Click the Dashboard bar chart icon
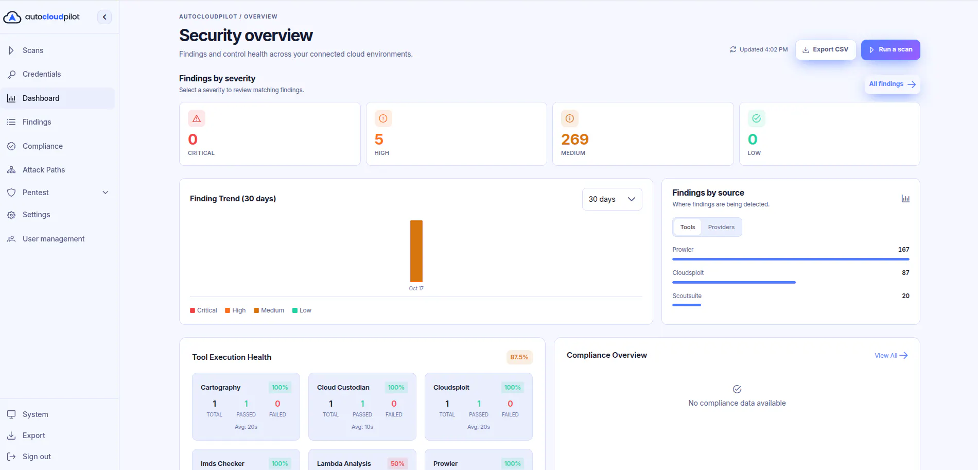 pos(11,98)
